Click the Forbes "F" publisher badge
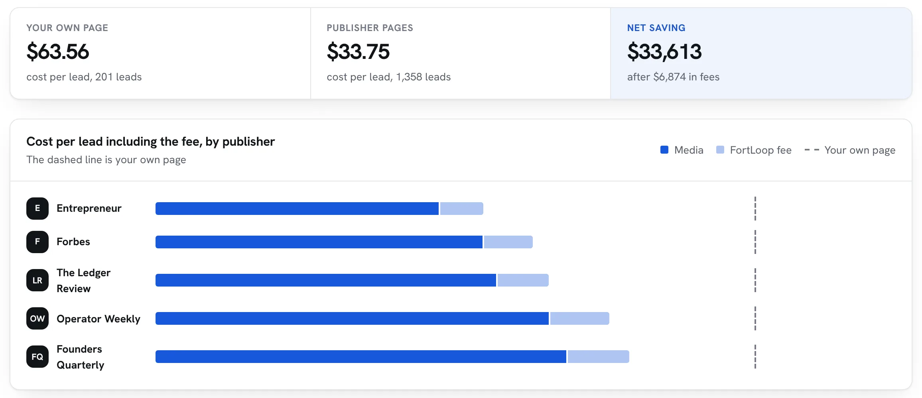The height and width of the screenshot is (398, 922). [x=37, y=242]
